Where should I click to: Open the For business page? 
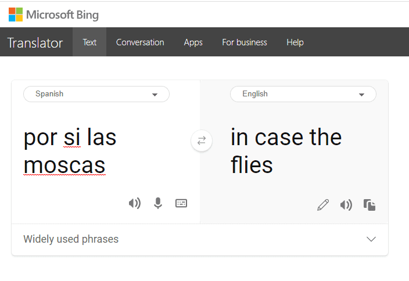click(245, 42)
